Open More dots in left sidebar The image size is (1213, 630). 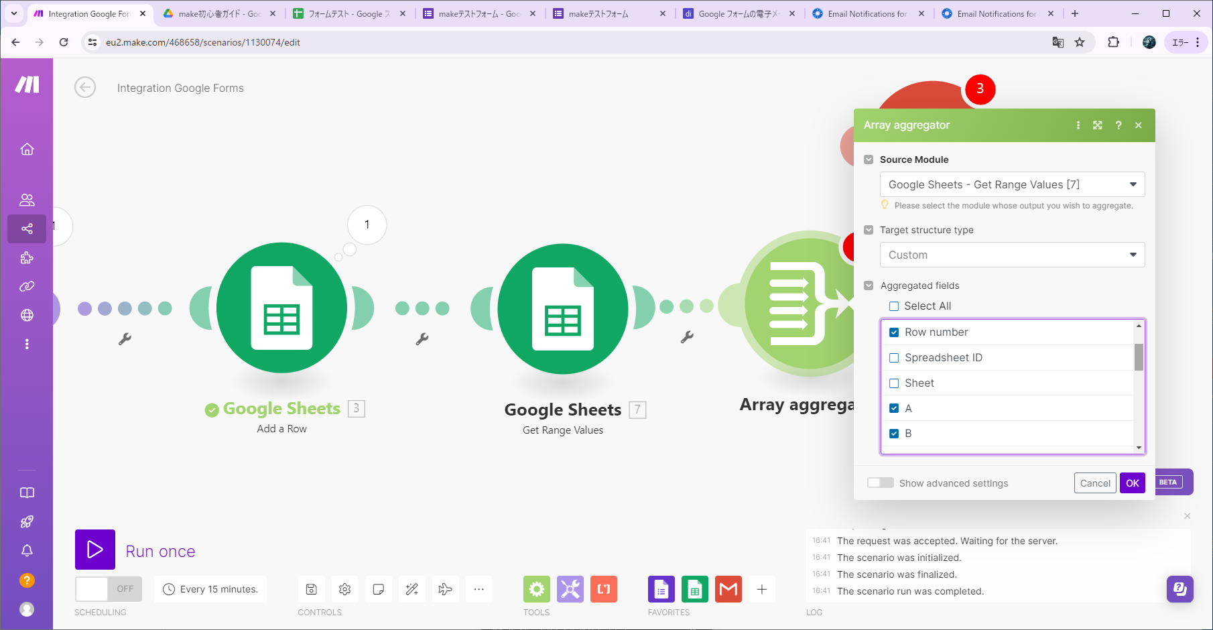point(27,344)
